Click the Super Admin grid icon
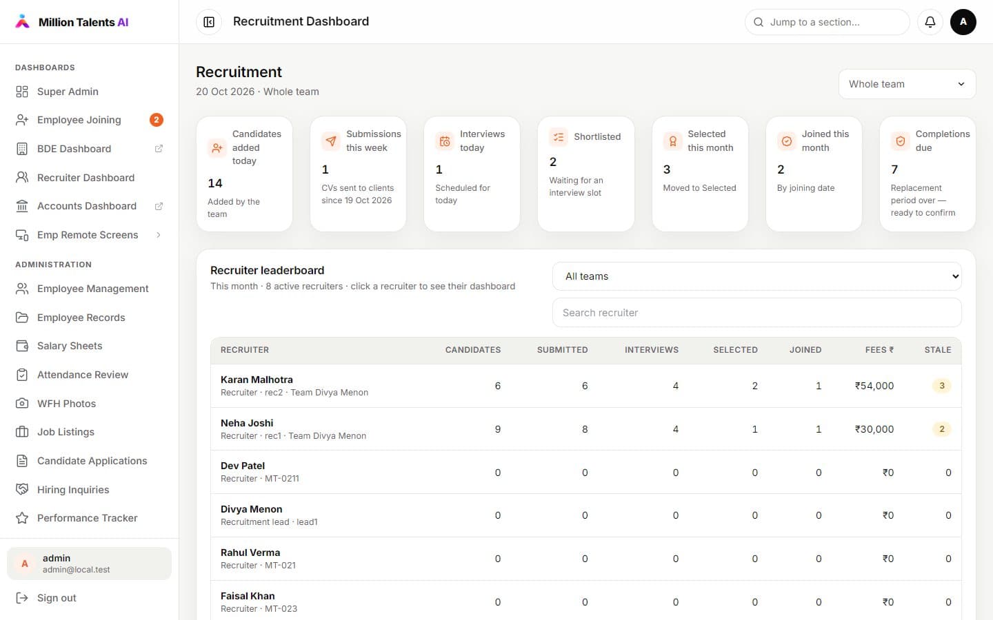This screenshot has height=620, width=993. pos(22,92)
